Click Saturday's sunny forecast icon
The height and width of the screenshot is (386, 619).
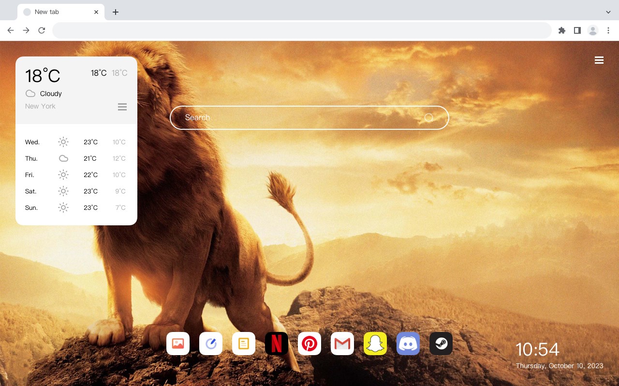click(x=63, y=191)
